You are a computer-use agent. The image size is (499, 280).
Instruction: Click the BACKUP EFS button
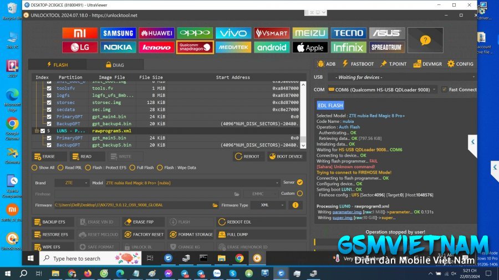pos(53,222)
